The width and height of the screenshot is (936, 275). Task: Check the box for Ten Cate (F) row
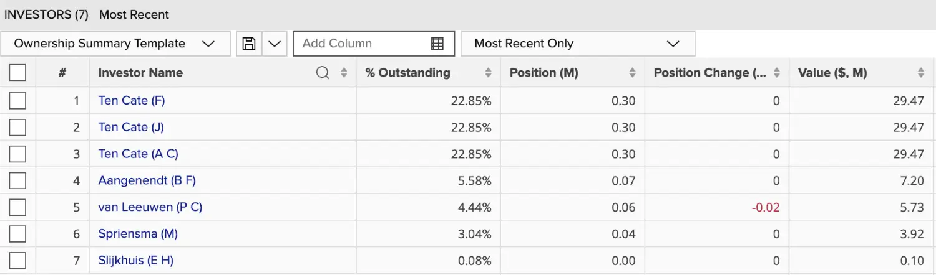click(x=17, y=100)
